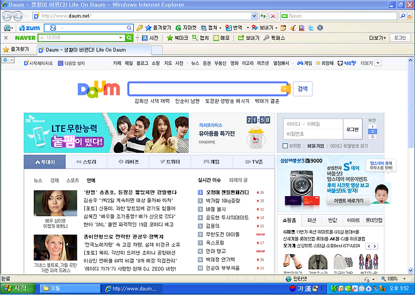Open the 즐겨찾기 favorites star button
This screenshot has height=295, width=415.
click(16, 49)
